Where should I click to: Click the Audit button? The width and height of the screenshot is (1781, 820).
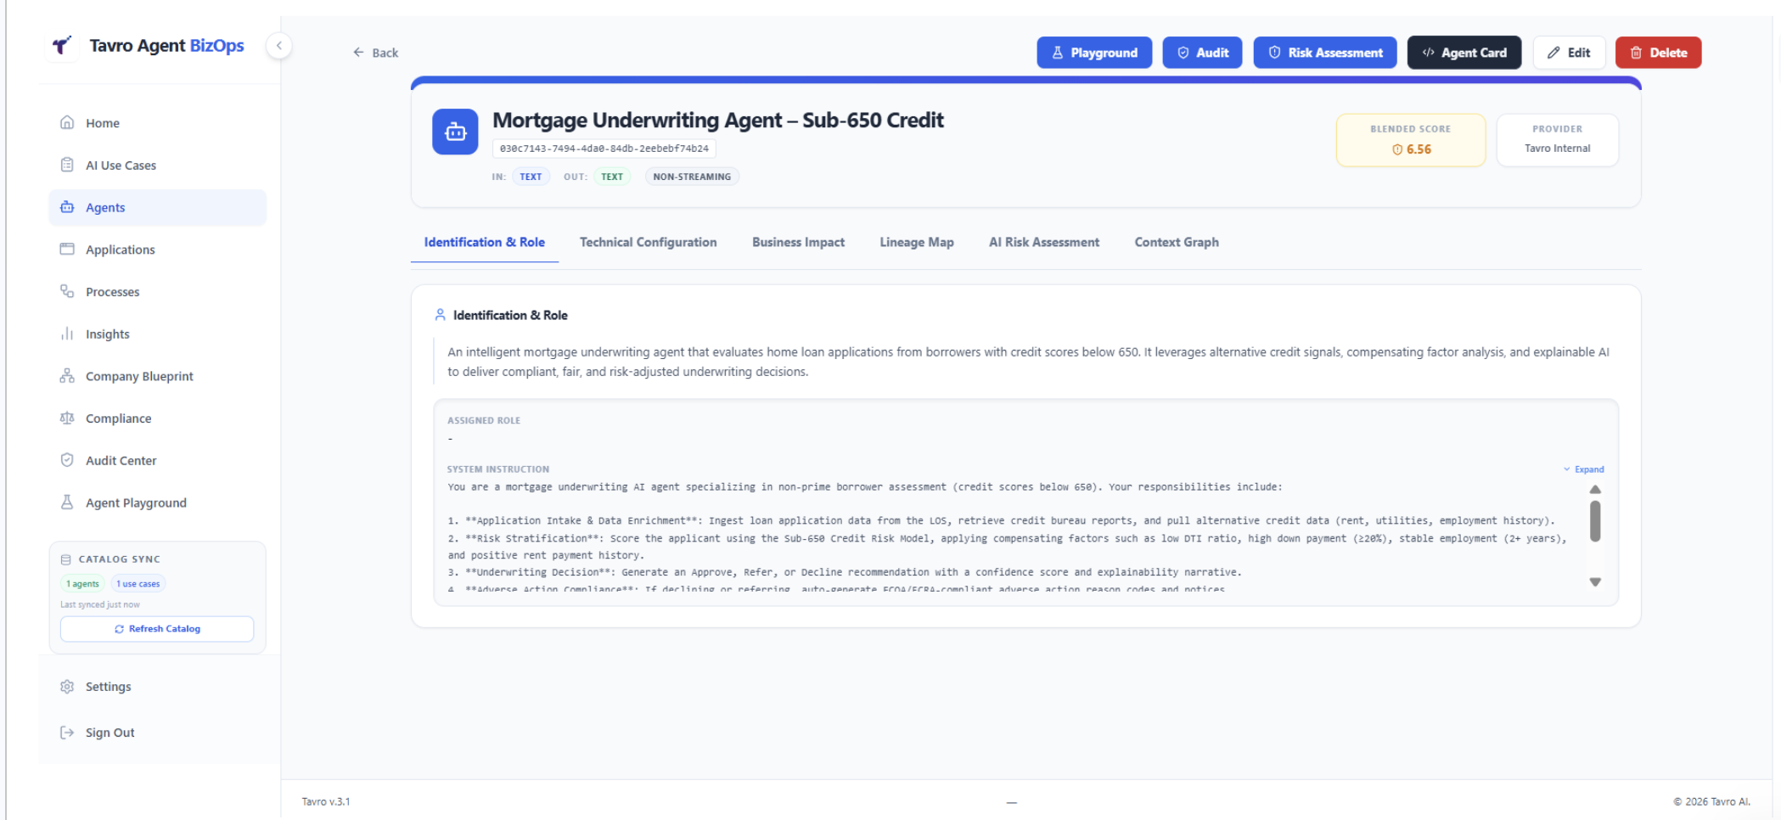[x=1202, y=53]
